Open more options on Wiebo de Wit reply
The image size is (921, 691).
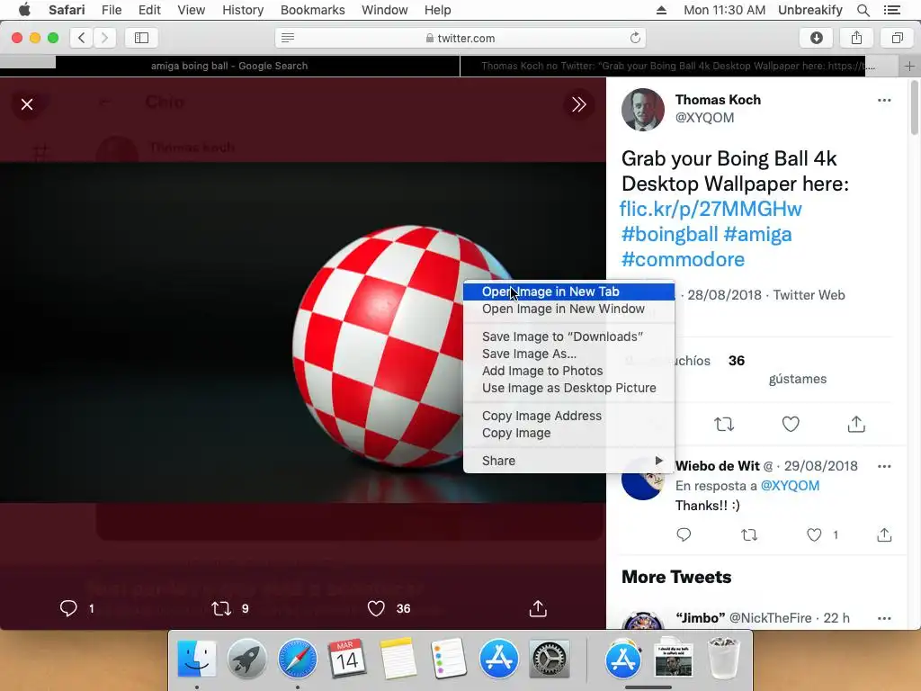tap(884, 467)
